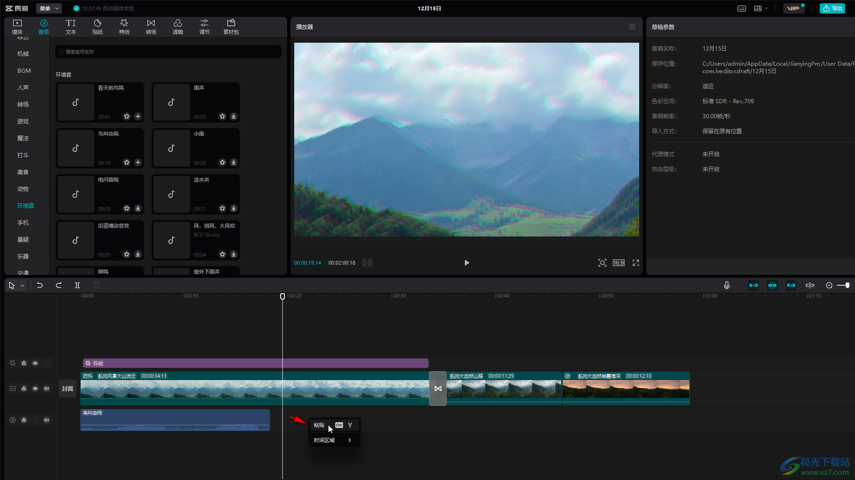Select the 动物 category
Image resolution: width=855 pixels, height=480 pixels.
(x=23, y=189)
